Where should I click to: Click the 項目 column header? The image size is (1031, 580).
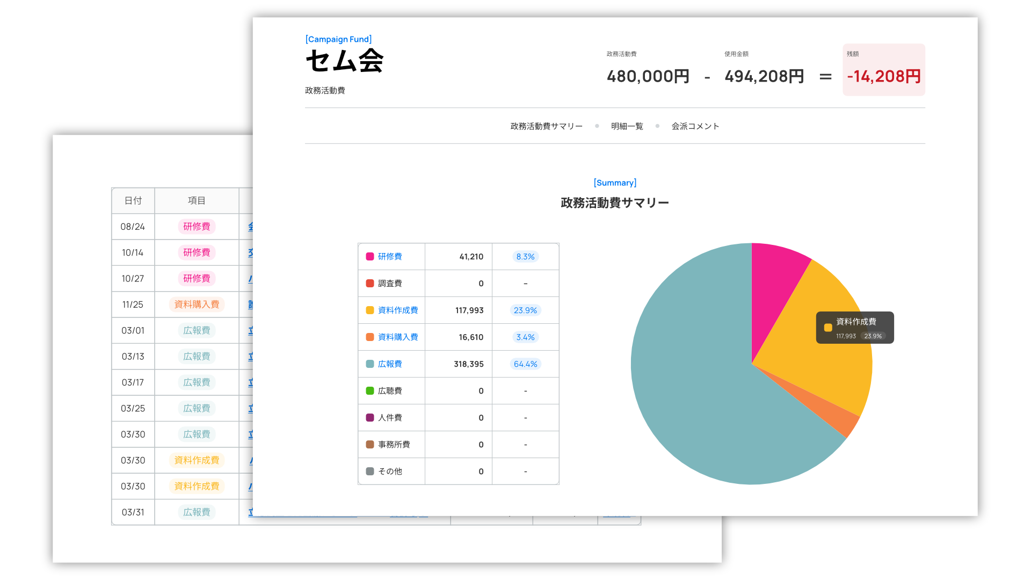[x=197, y=201]
